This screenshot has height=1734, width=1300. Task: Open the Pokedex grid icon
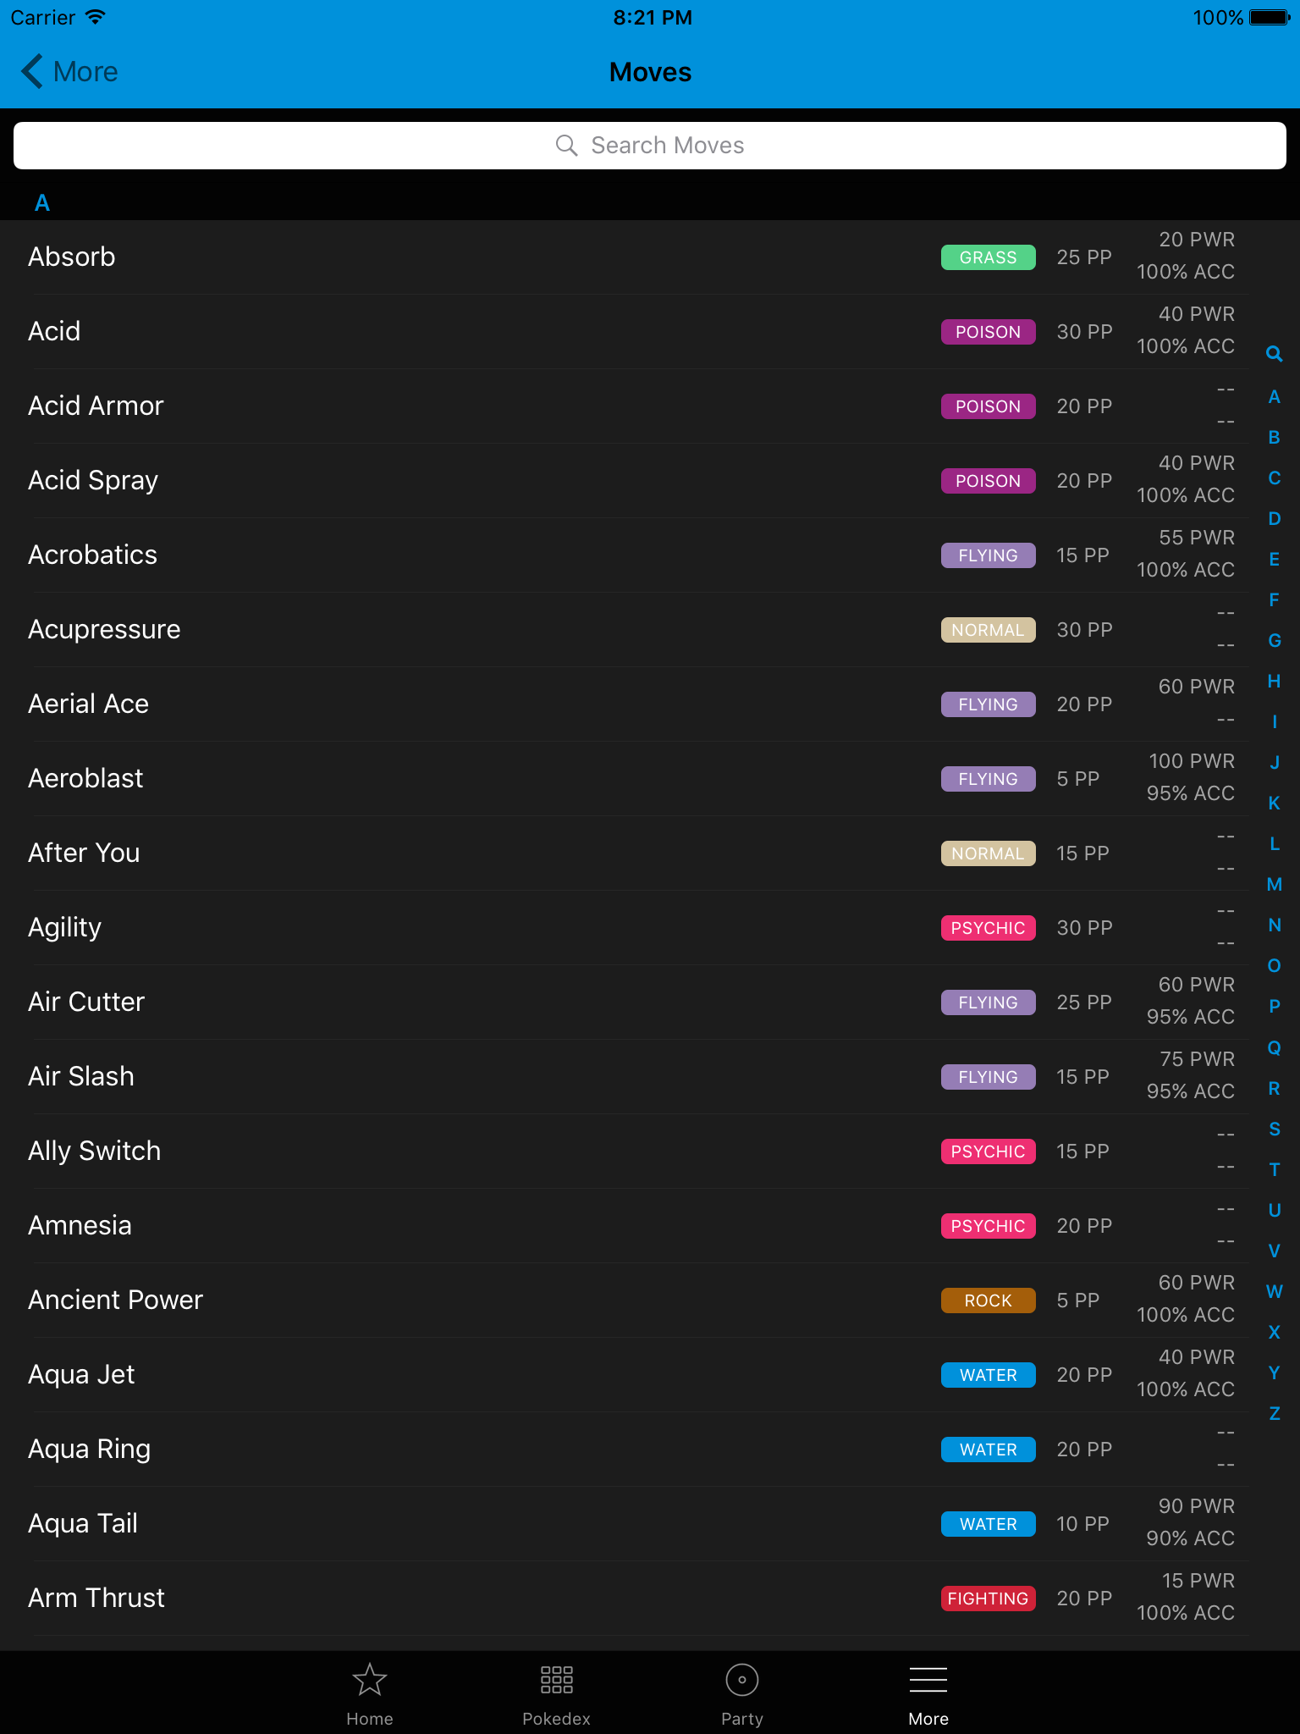pyautogui.click(x=556, y=1680)
